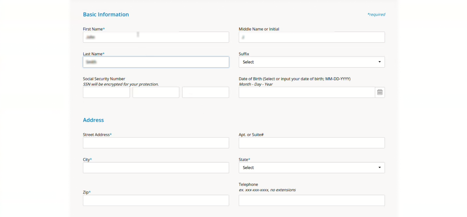
Task: Select the Last Name text box
Action: coord(156,62)
